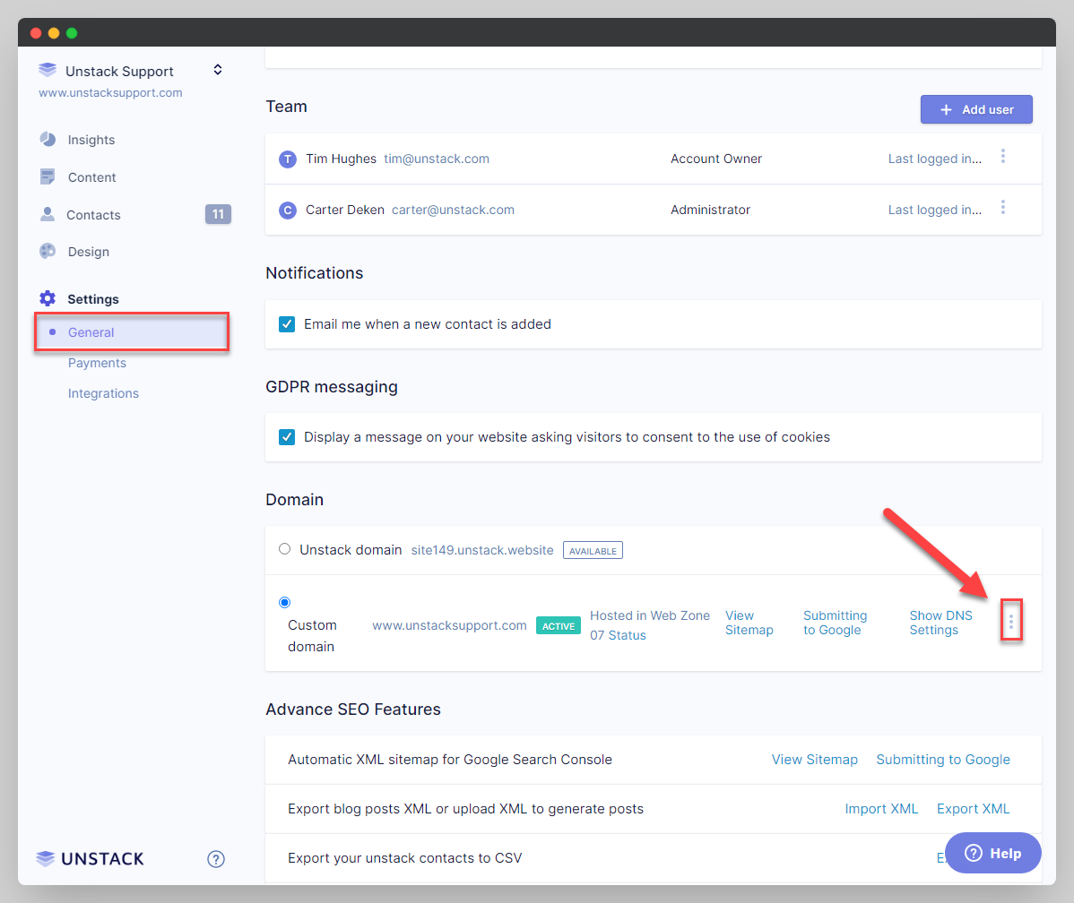Click the question mark help icon in sidebar
The width and height of the screenshot is (1074, 903).
pyautogui.click(x=216, y=859)
